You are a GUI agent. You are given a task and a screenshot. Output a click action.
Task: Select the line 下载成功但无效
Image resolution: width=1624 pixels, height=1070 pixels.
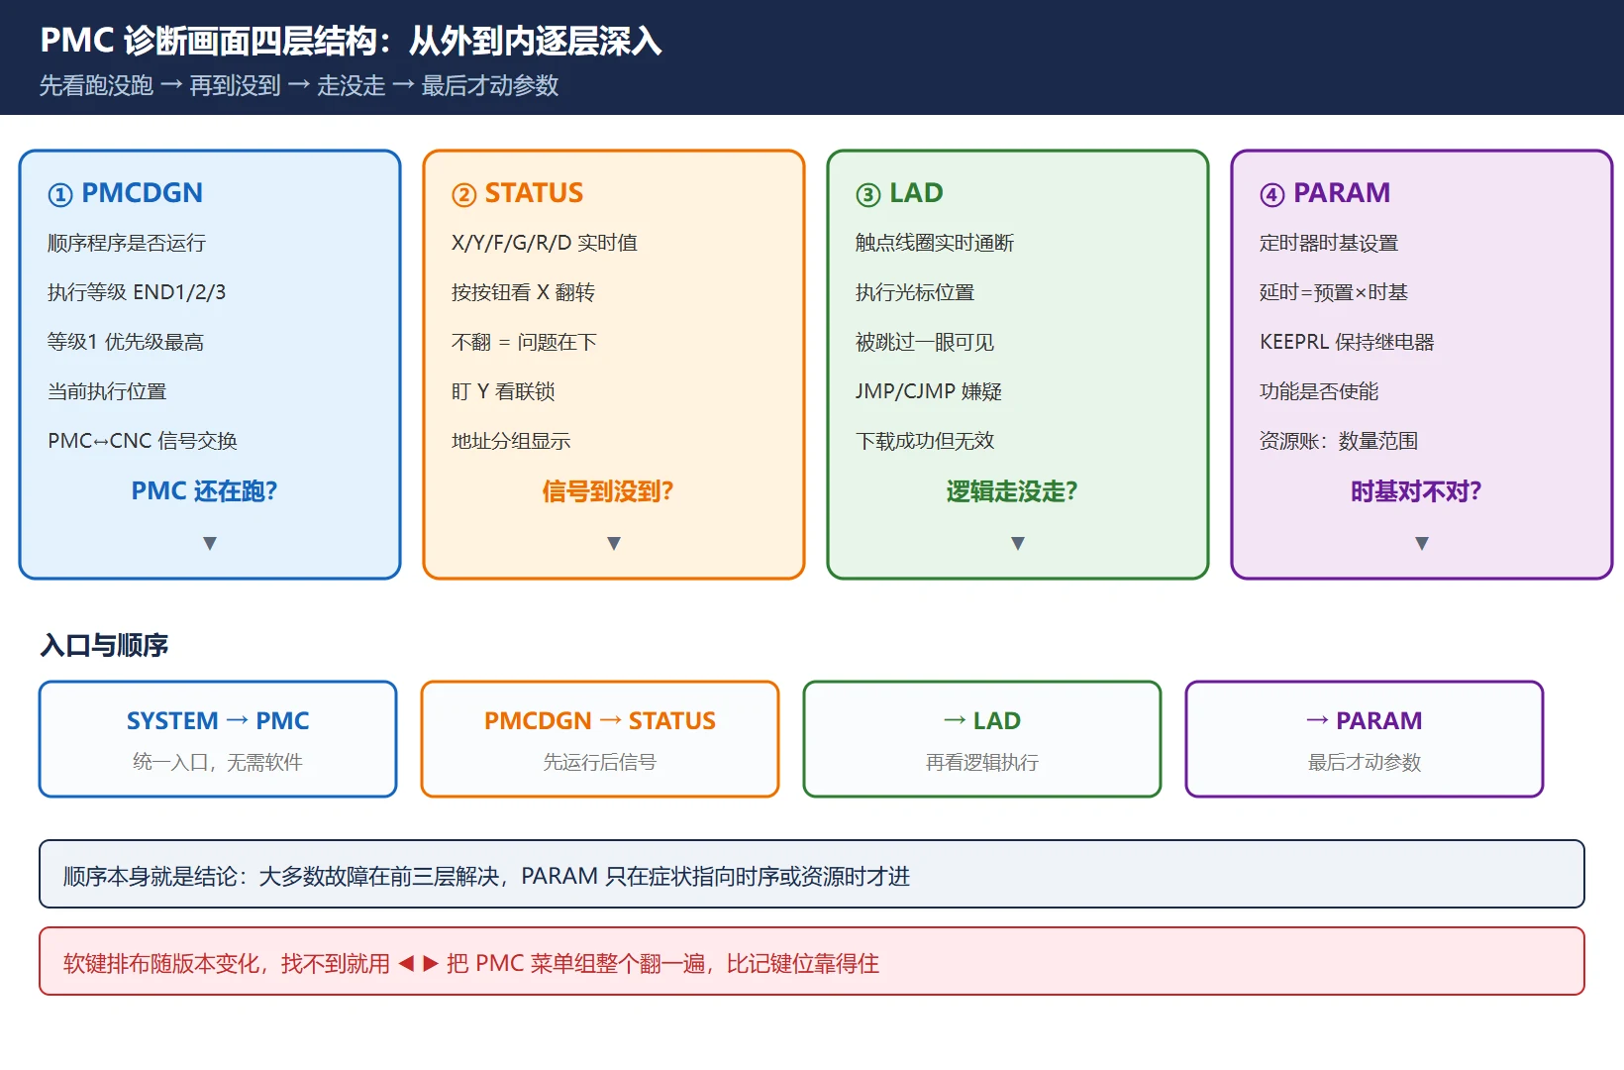coord(925,441)
